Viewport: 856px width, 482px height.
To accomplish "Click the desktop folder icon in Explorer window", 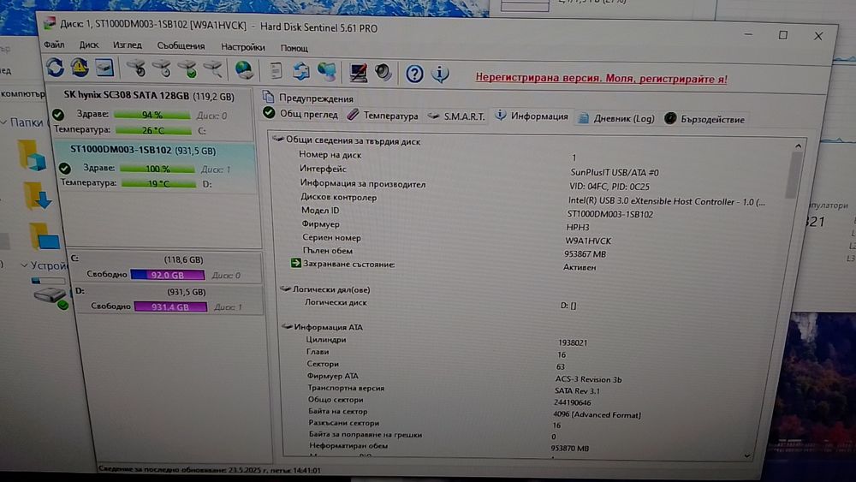I will (x=45, y=235).
